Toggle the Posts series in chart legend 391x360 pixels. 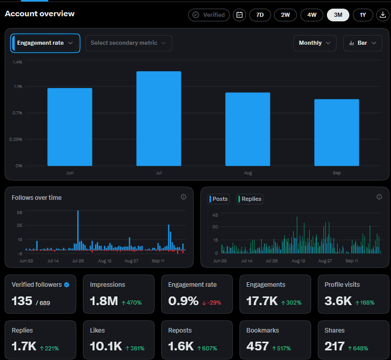(219, 199)
